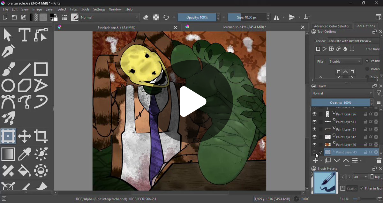Image resolution: width=383 pixels, height=203 pixels.
Task: Expand the Preview mode dropdown
Action: point(354,41)
